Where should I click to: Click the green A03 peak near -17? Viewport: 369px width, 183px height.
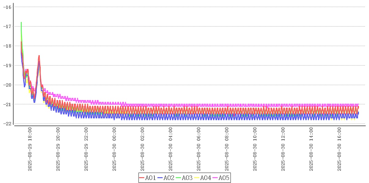(21, 22)
